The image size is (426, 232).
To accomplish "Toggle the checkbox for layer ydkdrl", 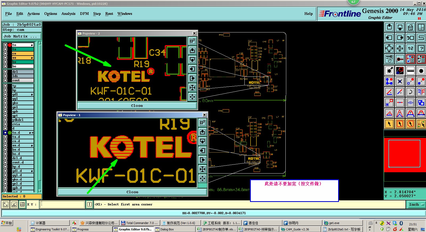I will pyautogui.click(x=5, y=120).
